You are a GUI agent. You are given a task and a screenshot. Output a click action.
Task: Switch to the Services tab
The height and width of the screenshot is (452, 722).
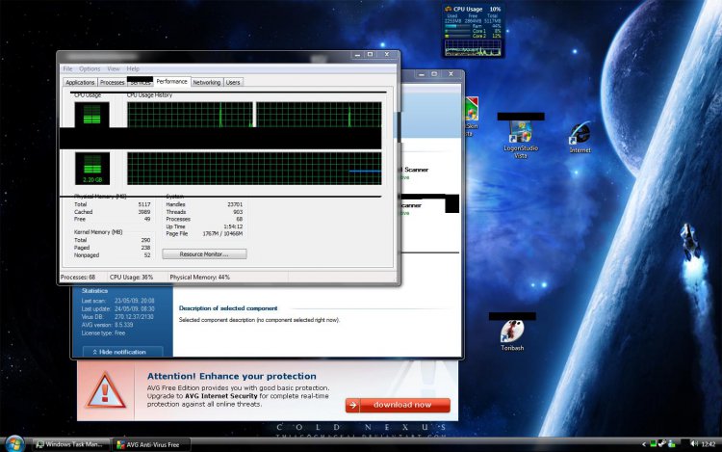click(x=140, y=82)
